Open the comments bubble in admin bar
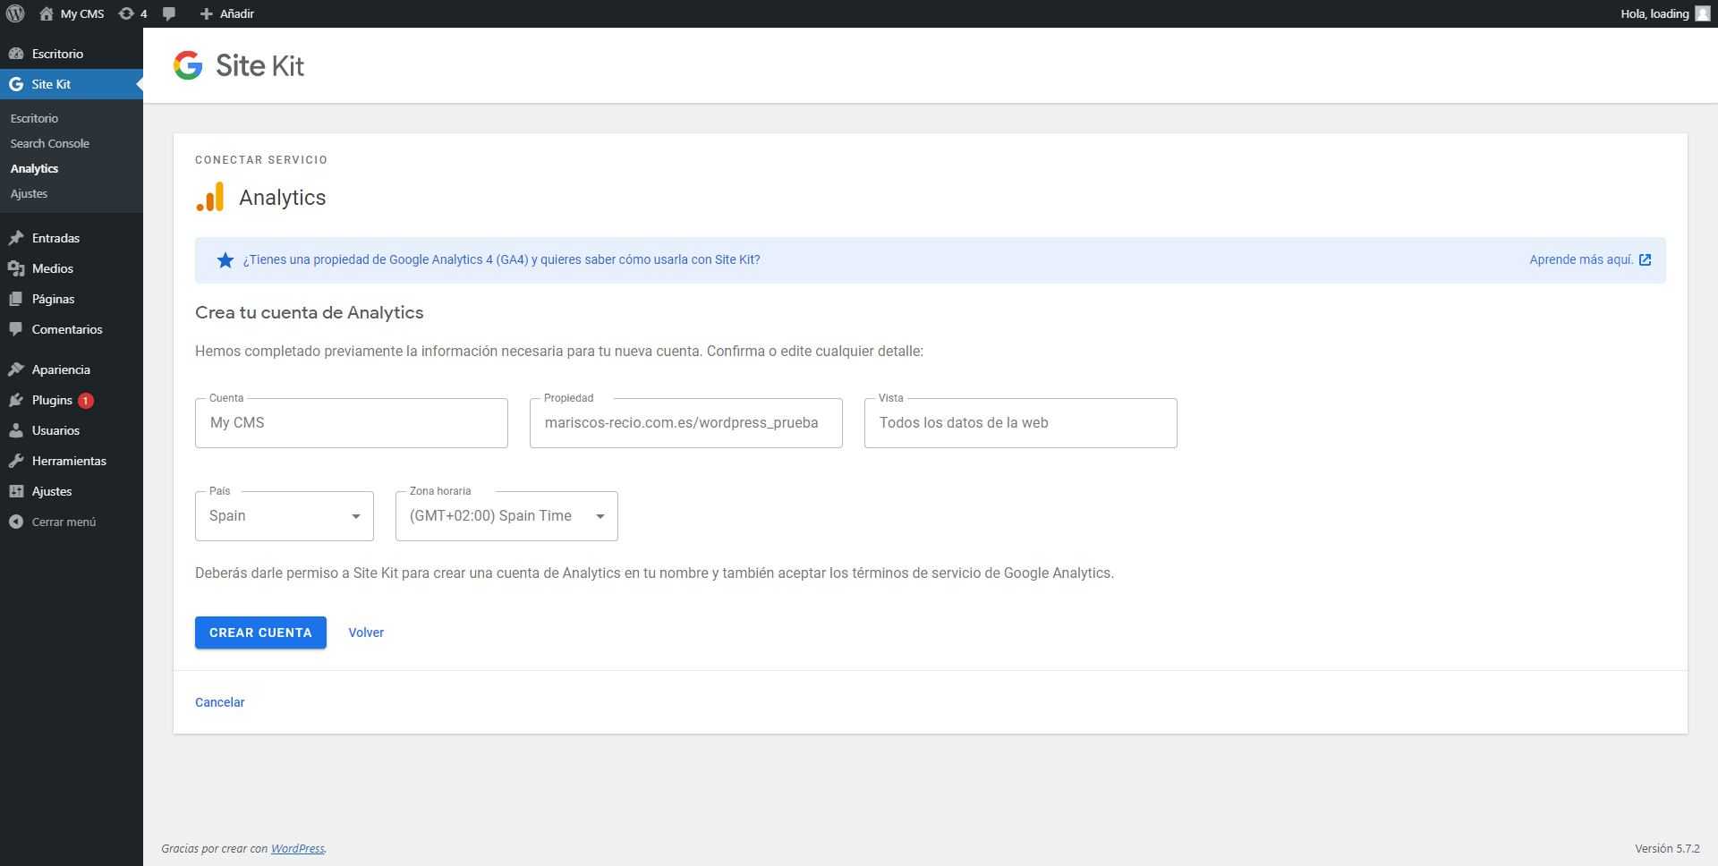 point(169,13)
